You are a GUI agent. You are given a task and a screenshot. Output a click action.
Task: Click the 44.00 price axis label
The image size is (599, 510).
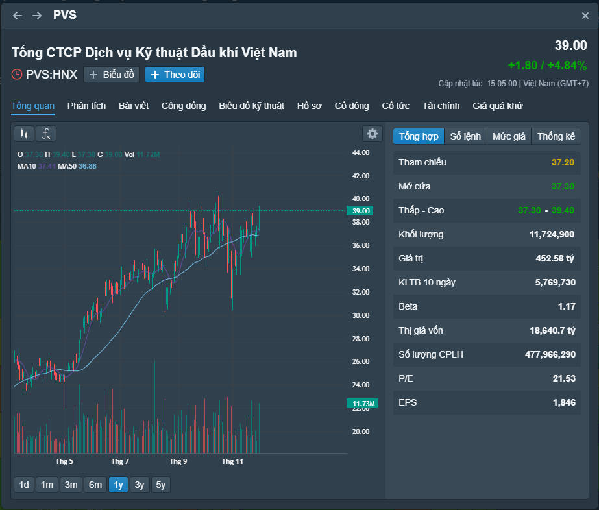361,153
